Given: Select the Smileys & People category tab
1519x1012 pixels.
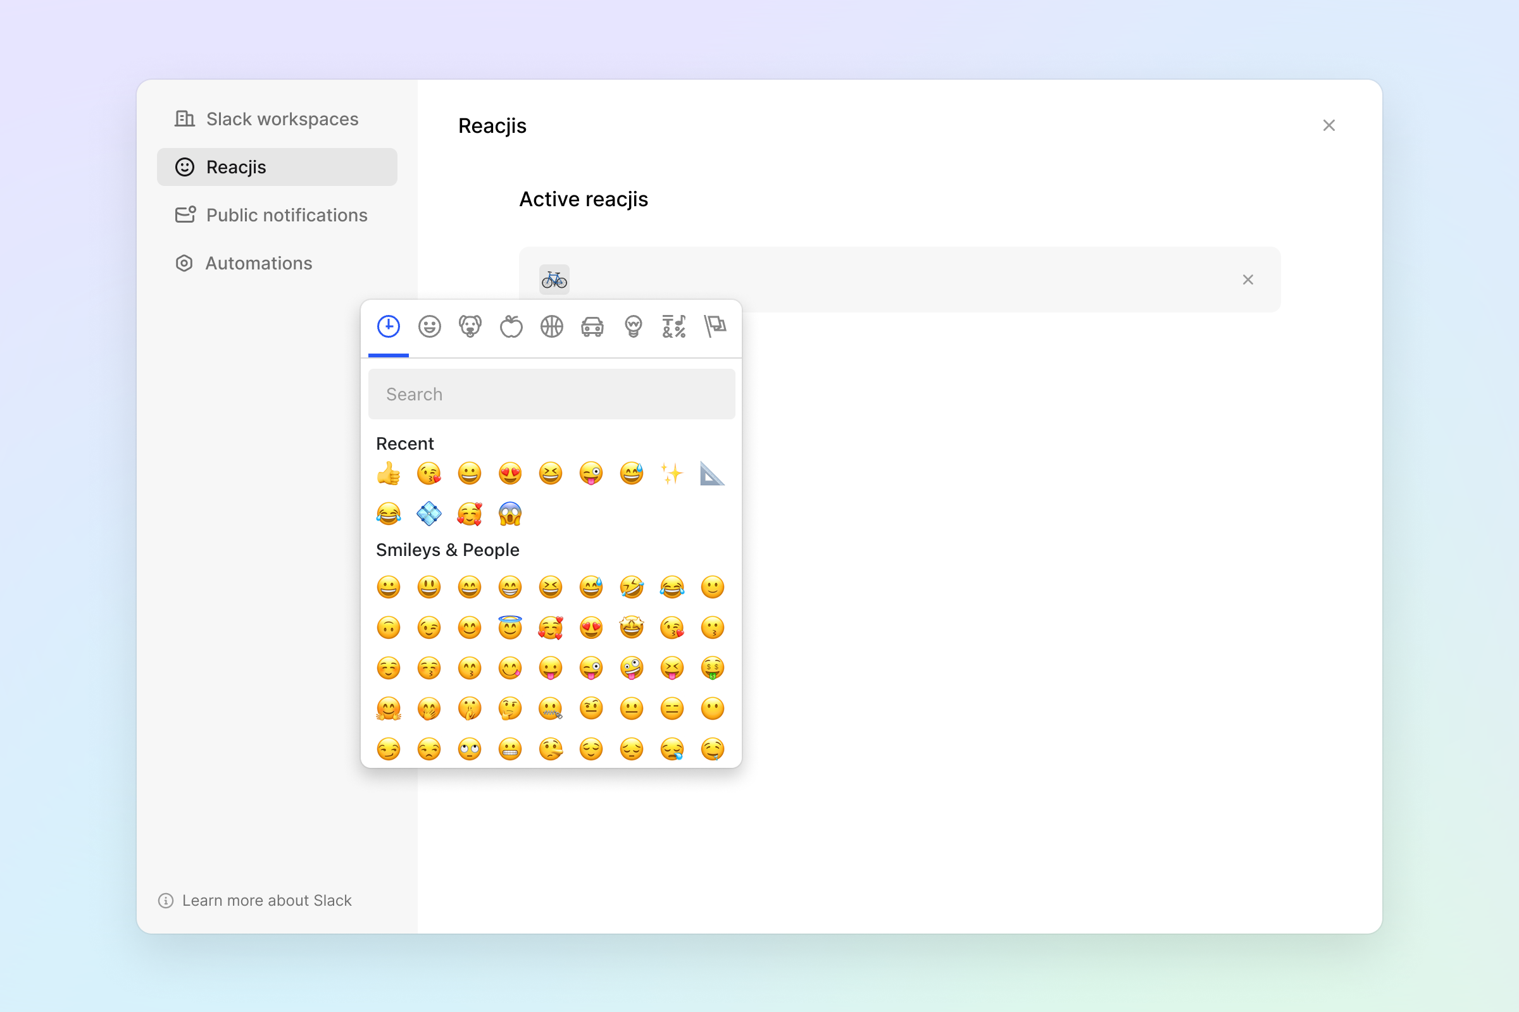Looking at the screenshot, I should pos(430,326).
